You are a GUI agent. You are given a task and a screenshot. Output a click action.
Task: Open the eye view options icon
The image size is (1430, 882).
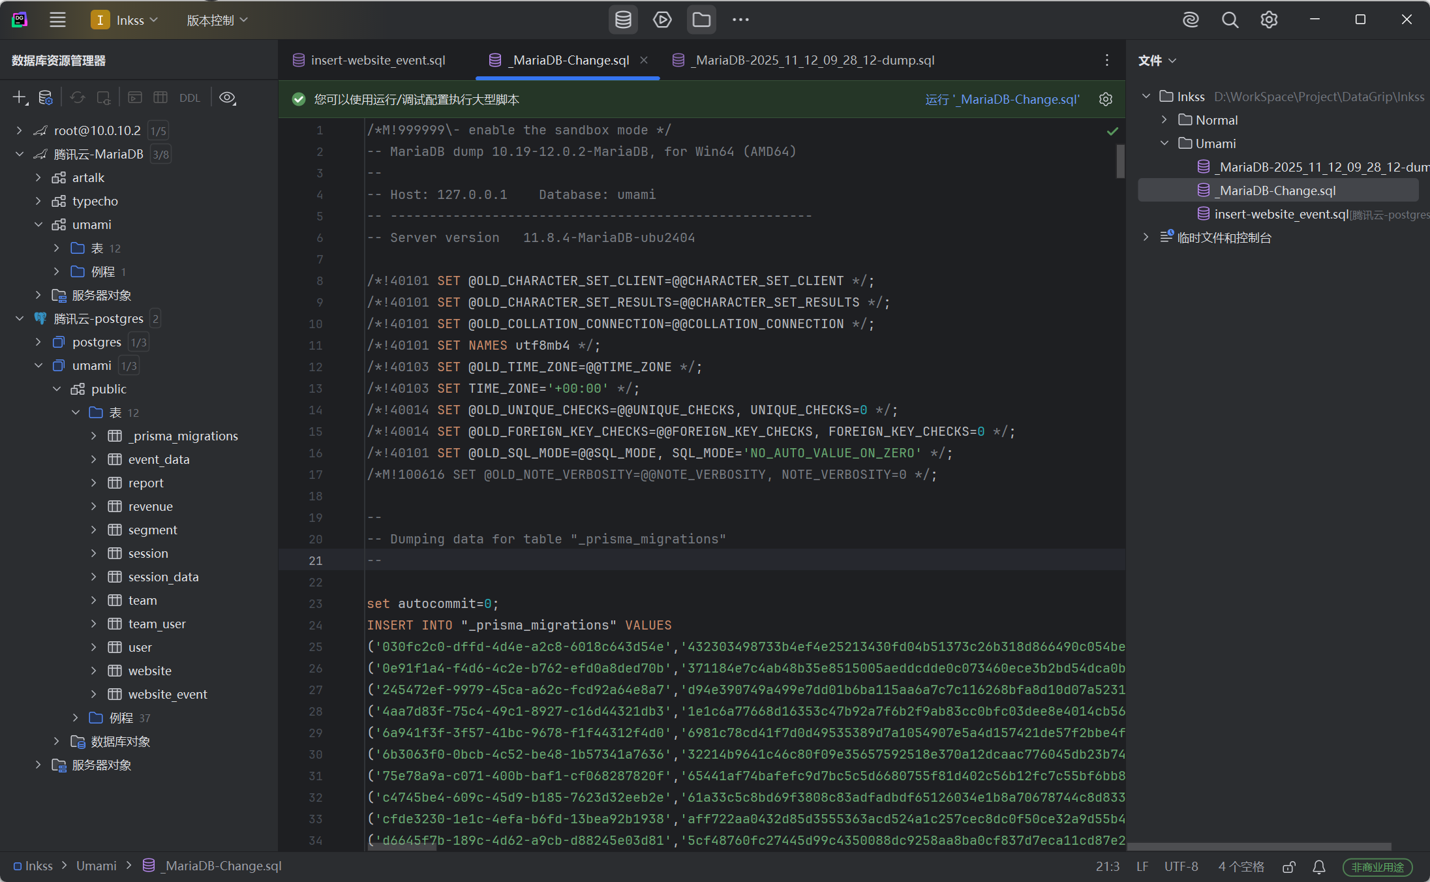(x=227, y=97)
